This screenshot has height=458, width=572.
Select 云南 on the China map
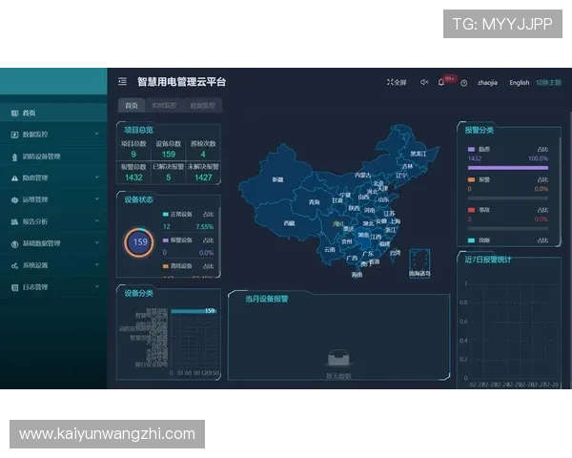tap(330, 250)
